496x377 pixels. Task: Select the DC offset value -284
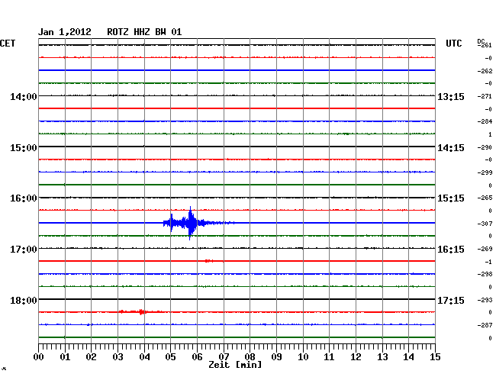pyautogui.click(x=485, y=121)
